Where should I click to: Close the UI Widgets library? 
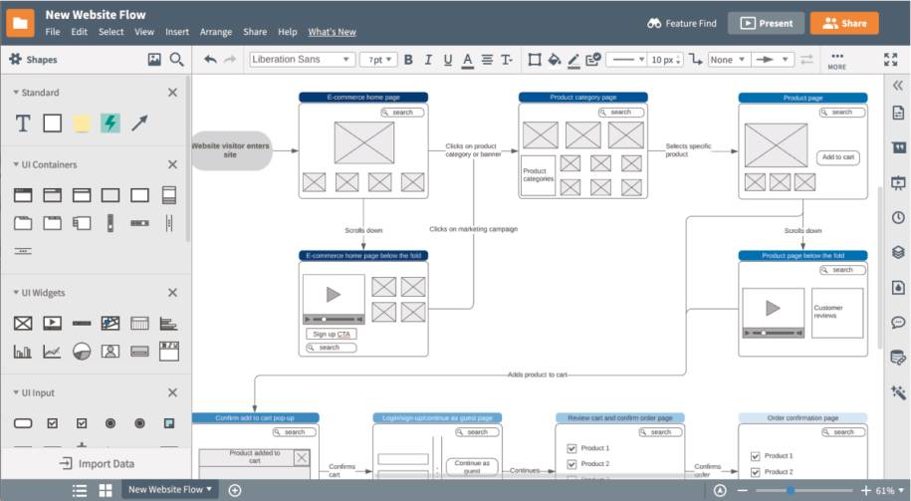tap(172, 293)
